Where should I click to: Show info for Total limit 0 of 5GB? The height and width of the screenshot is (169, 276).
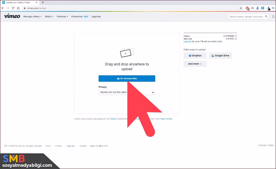[x=236, y=39]
